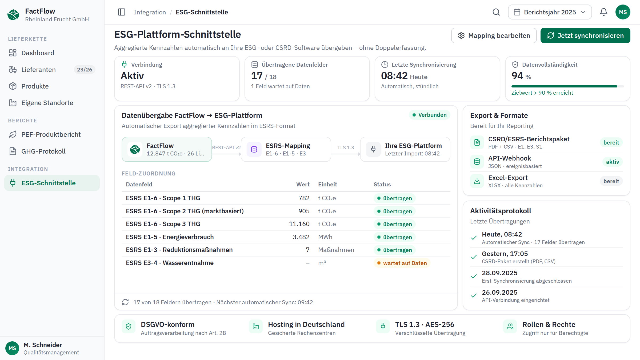Screen dimensions: 640x360
Task: Toggle the sidebar panel icon
Action: 122,12
